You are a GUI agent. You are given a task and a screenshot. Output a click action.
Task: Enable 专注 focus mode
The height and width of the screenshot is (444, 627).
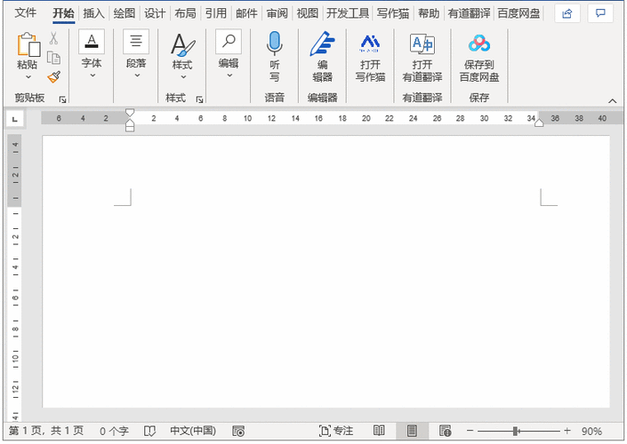click(x=336, y=431)
